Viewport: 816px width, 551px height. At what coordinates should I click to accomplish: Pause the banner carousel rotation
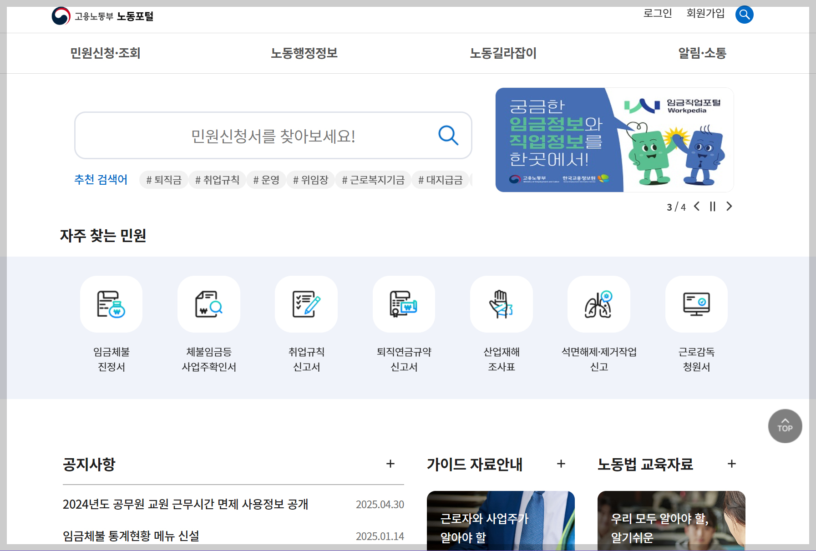point(713,207)
